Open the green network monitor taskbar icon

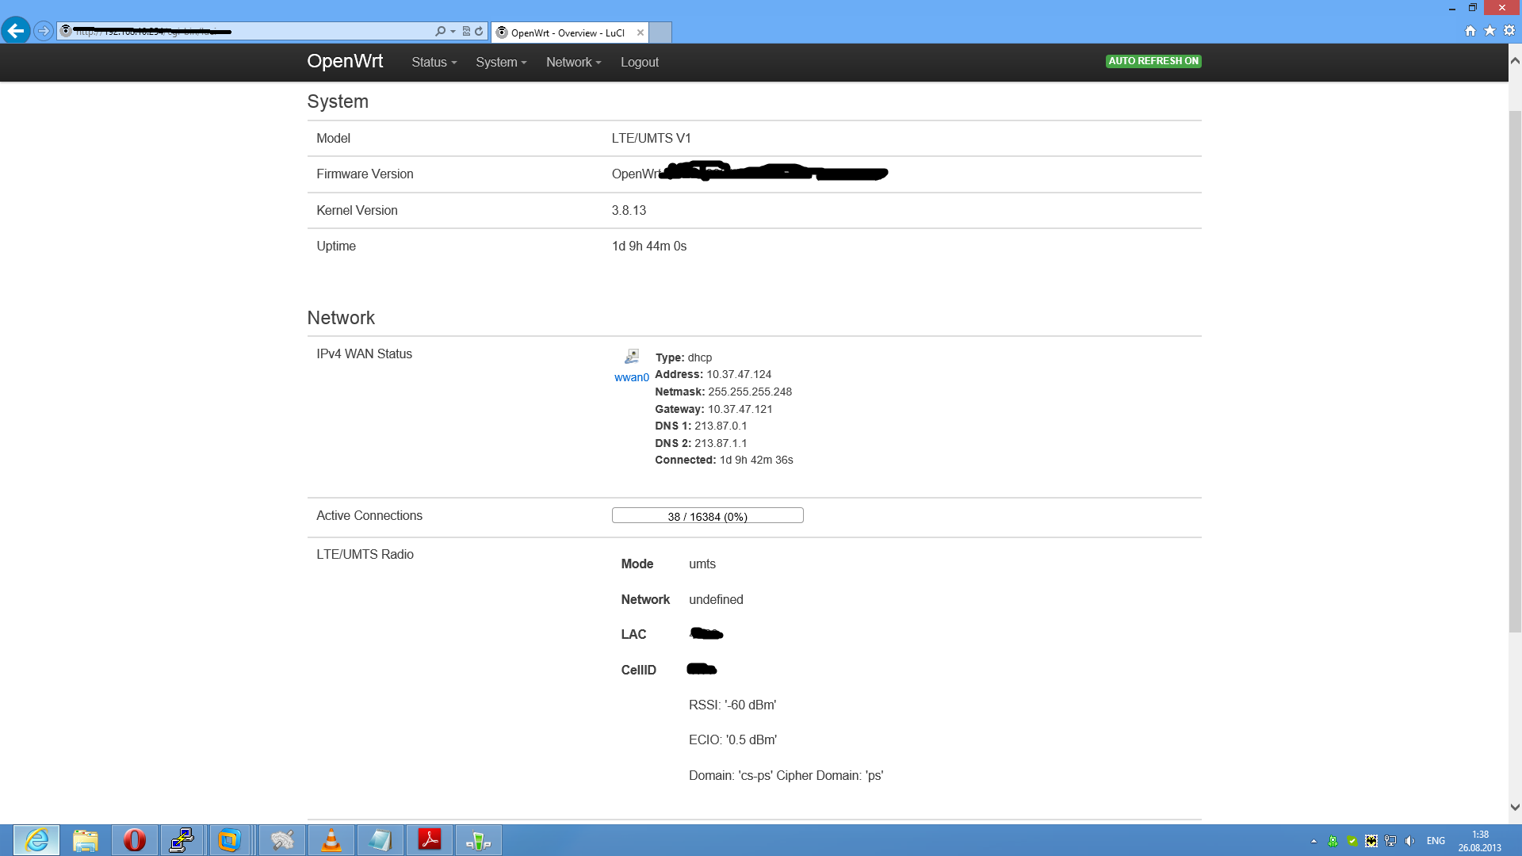click(x=479, y=840)
